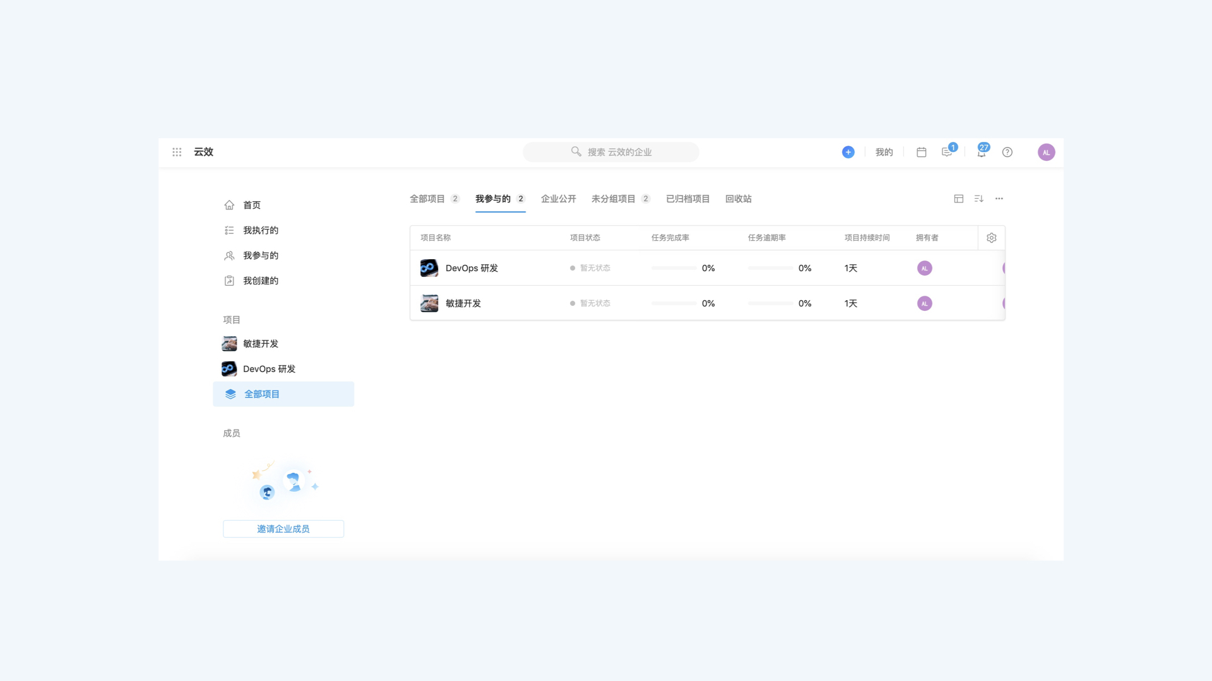The height and width of the screenshot is (681, 1212).
Task: Click the owner avatar in the DevOps 研发 row
Action: [924, 268]
